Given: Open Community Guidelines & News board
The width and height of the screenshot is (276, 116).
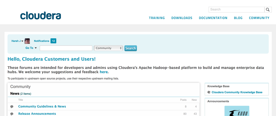Looking at the screenshot, I should (x=42, y=107).
